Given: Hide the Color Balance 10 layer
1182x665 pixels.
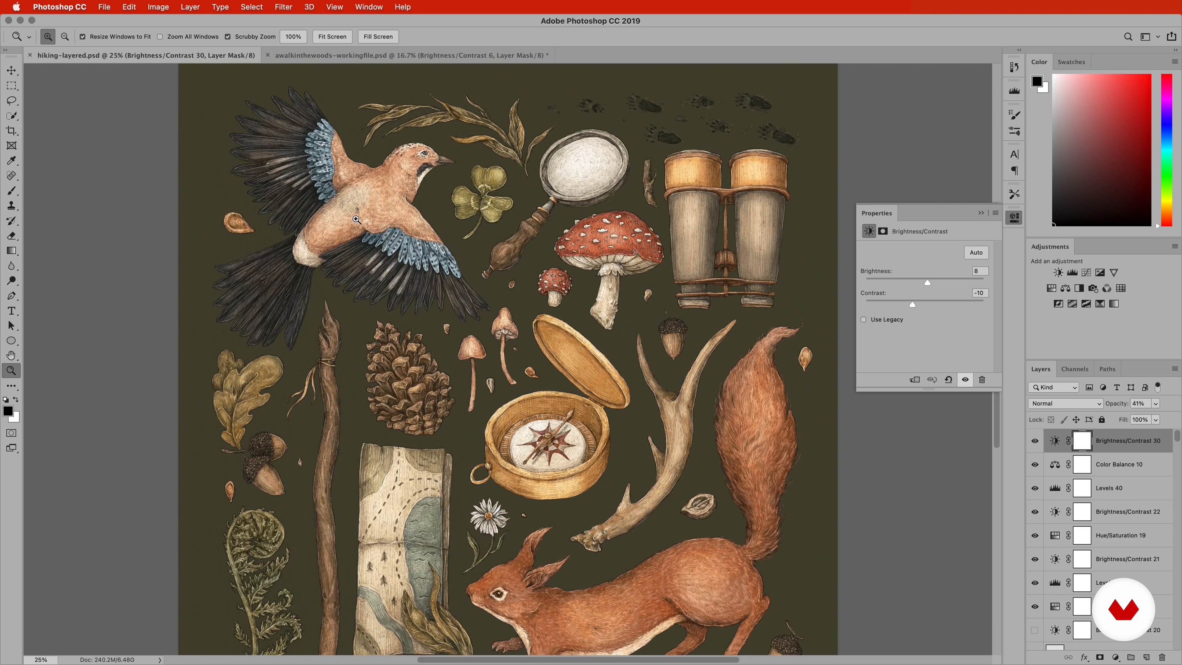Looking at the screenshot, I should 1035,465.
